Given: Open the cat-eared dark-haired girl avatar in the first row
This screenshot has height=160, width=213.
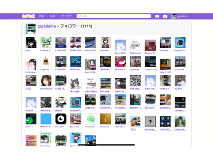Looking at the screenshot, I should click(106, 43).
